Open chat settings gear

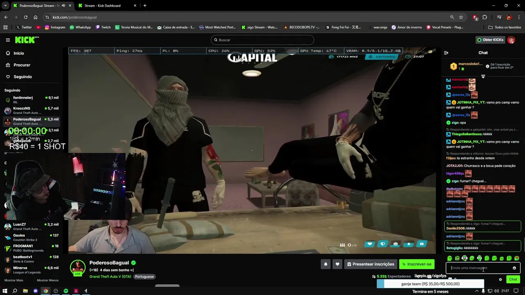pos(500,279)
